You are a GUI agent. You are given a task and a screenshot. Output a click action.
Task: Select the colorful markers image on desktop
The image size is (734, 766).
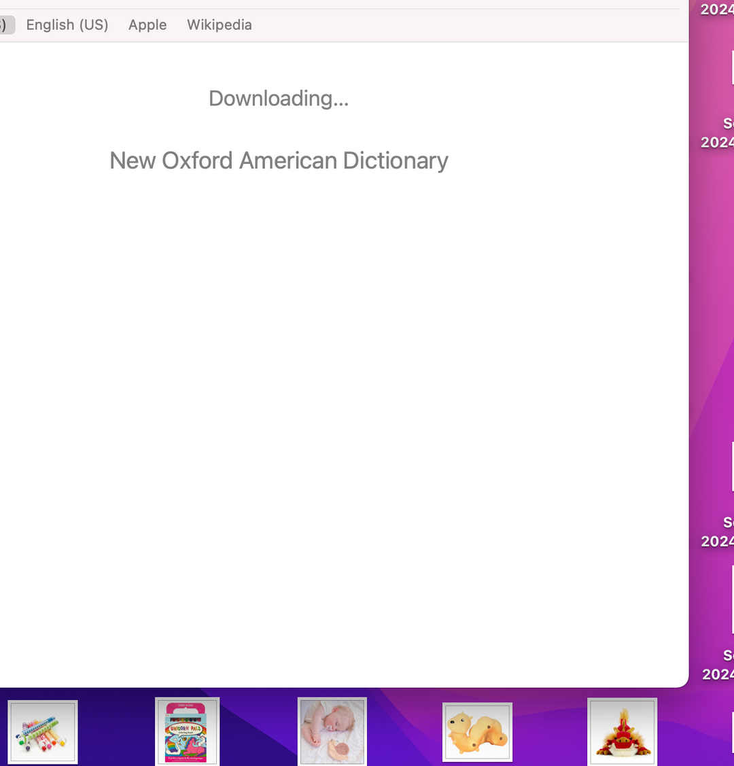pyautogui.click(x=43, y=732)
